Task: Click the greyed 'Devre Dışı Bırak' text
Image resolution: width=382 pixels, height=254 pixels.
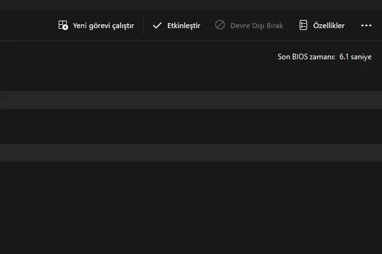Action: [256, 26]
